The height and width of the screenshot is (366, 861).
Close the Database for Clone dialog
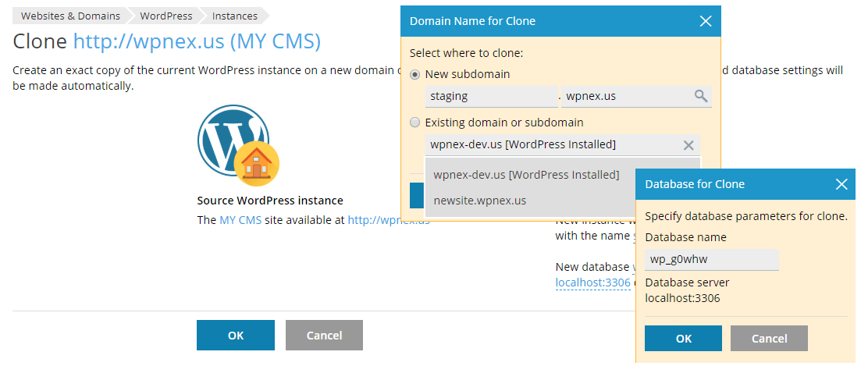pyautogui.click(x=841, y=185)
